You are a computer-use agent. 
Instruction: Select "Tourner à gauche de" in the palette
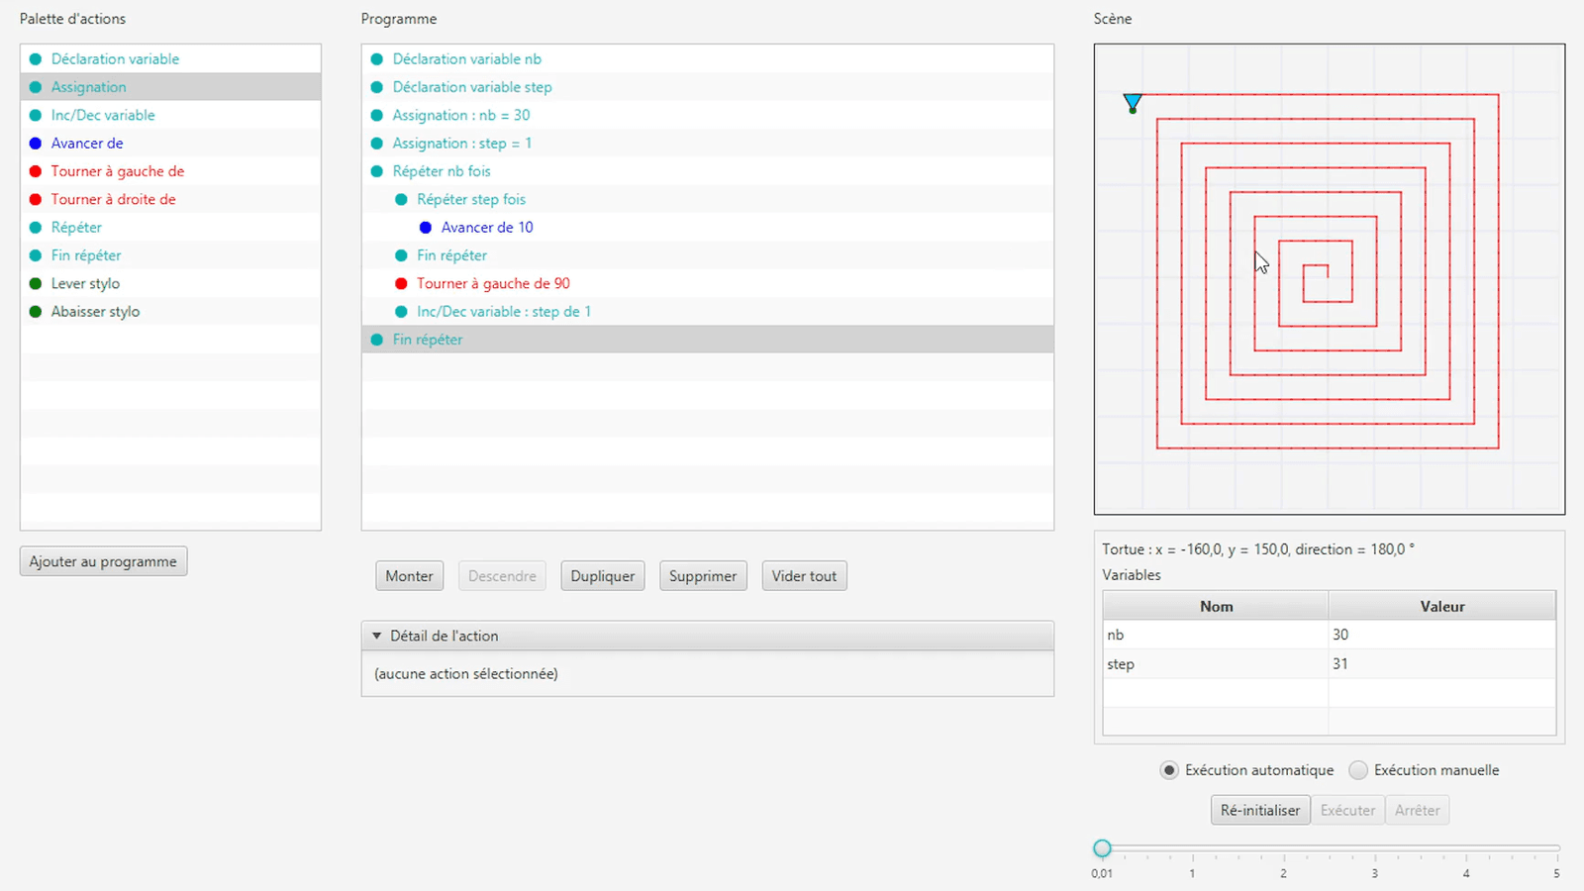tap(116, 170)
